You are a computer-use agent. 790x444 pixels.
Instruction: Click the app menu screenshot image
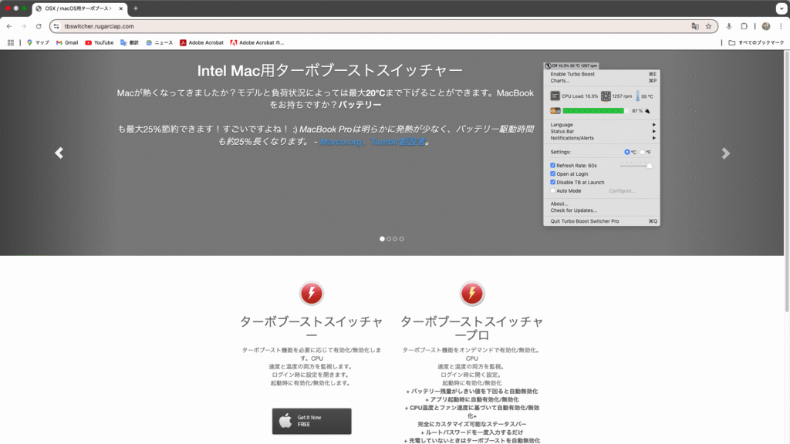pos(602,144)
